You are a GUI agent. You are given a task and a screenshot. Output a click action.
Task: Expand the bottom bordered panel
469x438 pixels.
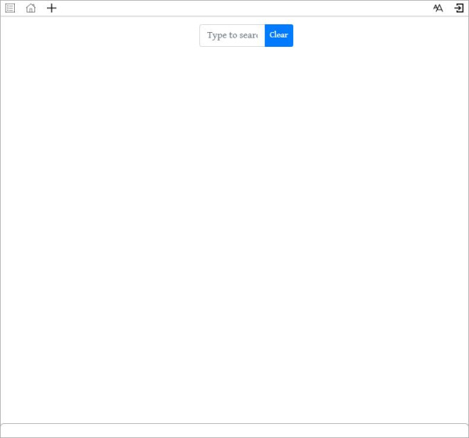tap(234, 430)
